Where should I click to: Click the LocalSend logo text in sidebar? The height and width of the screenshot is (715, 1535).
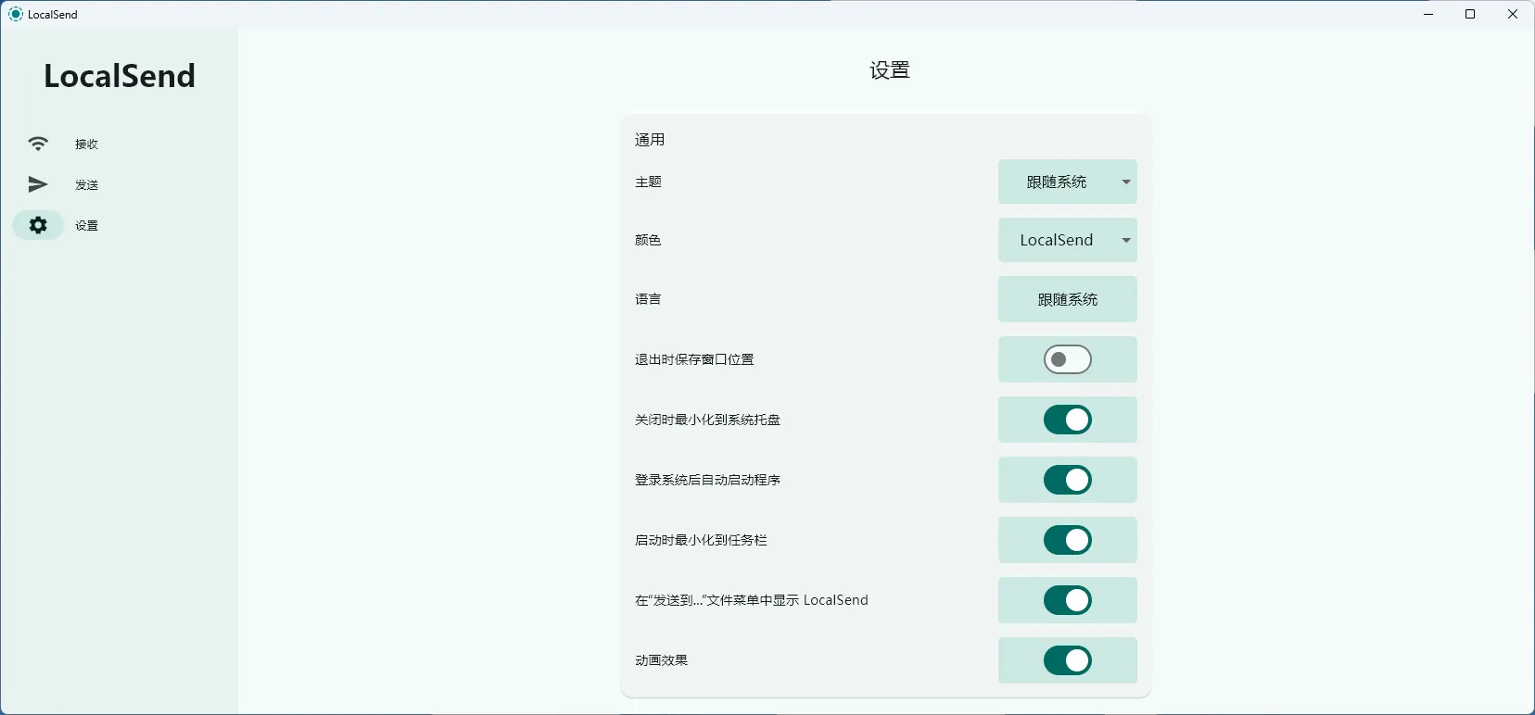[x=120, y=76]
